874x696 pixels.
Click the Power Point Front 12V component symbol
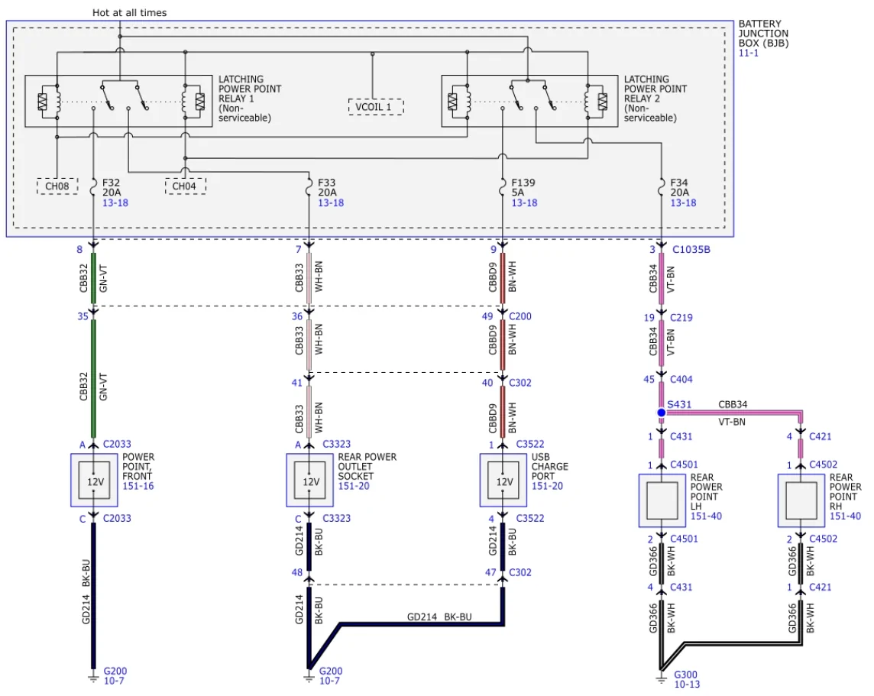click(x=94, y=481)
